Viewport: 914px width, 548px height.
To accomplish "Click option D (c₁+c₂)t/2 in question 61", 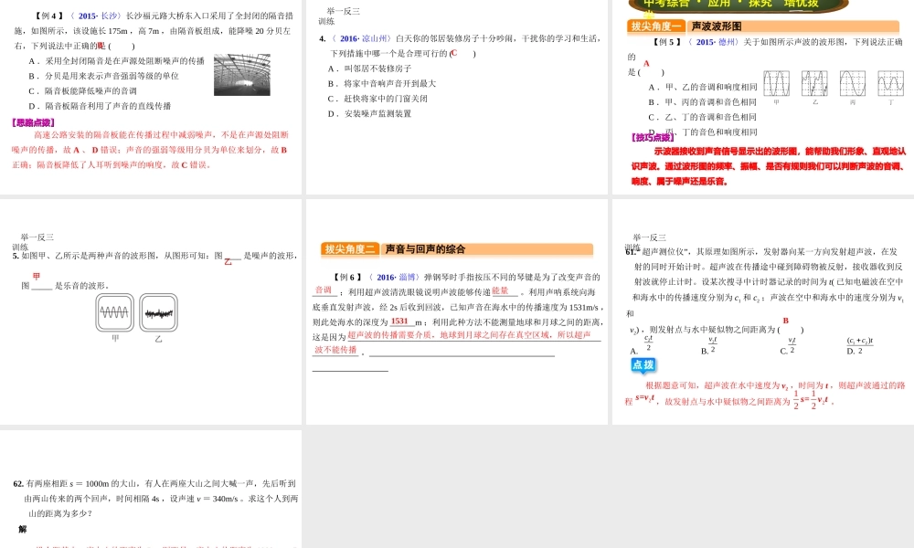I will click(860, 345).
